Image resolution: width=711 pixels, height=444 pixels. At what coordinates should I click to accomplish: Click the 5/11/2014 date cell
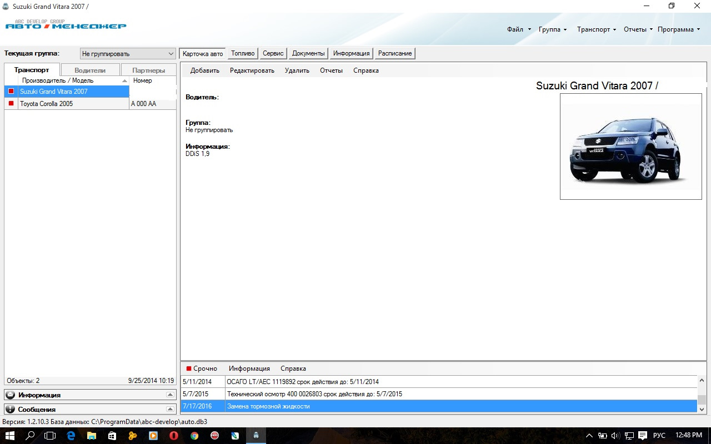point(203,382)
